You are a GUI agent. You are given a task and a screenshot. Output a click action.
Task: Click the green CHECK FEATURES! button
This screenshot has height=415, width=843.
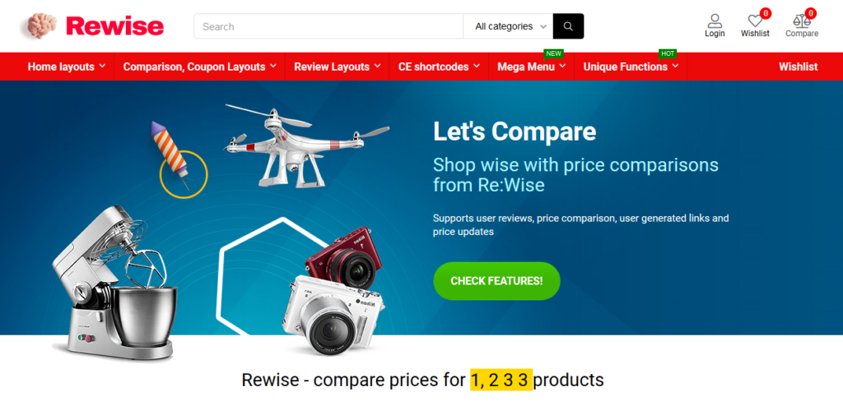pyautogui.click(x=496, y=281)
